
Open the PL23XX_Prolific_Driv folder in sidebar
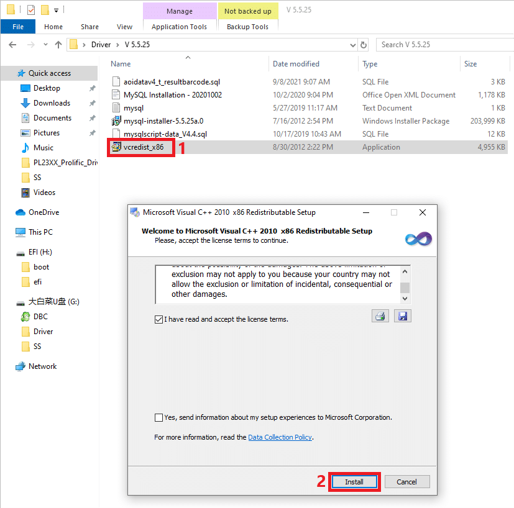59,163
